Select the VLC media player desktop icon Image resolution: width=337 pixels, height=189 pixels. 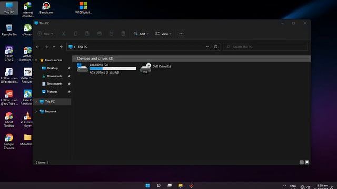click(27, 120)
